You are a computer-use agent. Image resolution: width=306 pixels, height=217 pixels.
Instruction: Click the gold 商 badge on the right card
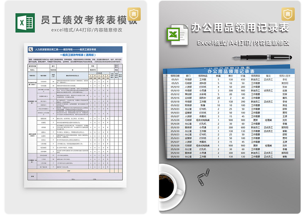pyautogui.click(x=287, y=15)
